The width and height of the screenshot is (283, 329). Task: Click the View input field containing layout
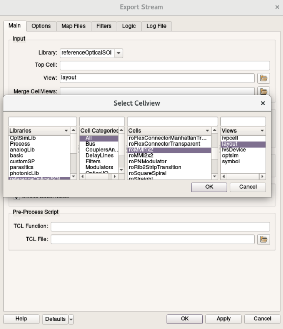click(x=157, y=78)
